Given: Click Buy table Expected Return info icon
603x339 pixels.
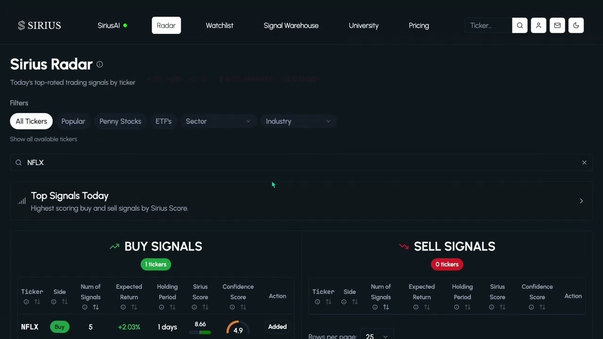Looking at the screenshot, I should pos(123,307).
